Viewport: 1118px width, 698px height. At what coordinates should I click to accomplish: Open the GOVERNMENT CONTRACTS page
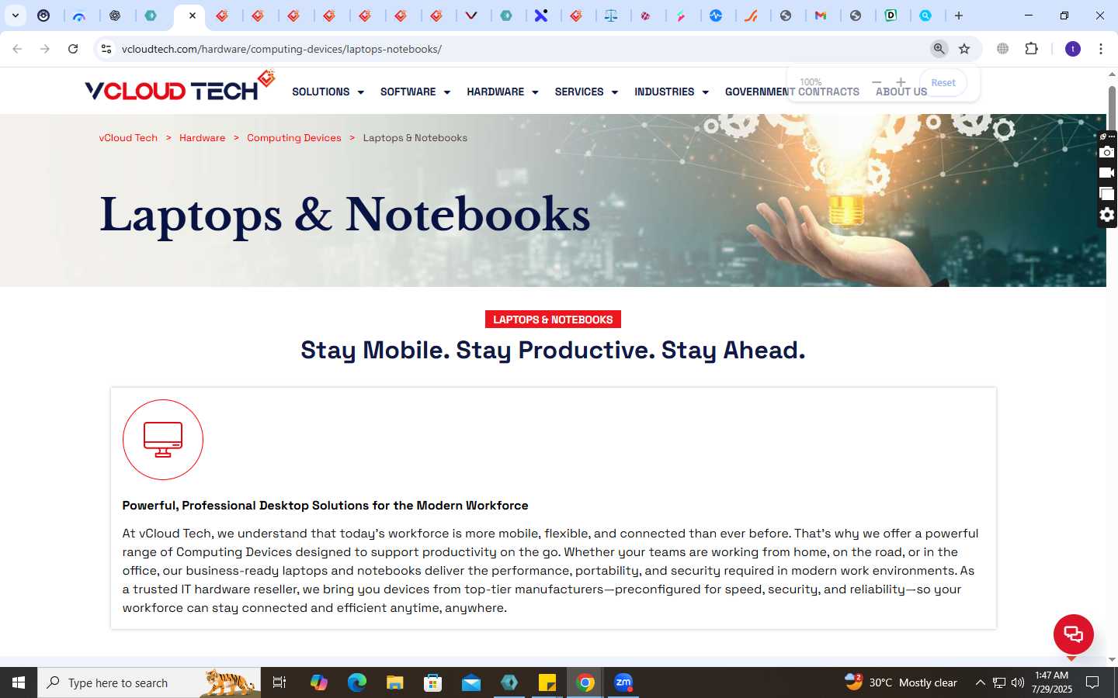[792, 92]
